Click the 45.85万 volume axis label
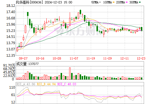The height and width of the screenshot is (104, 148). point(9,72)
